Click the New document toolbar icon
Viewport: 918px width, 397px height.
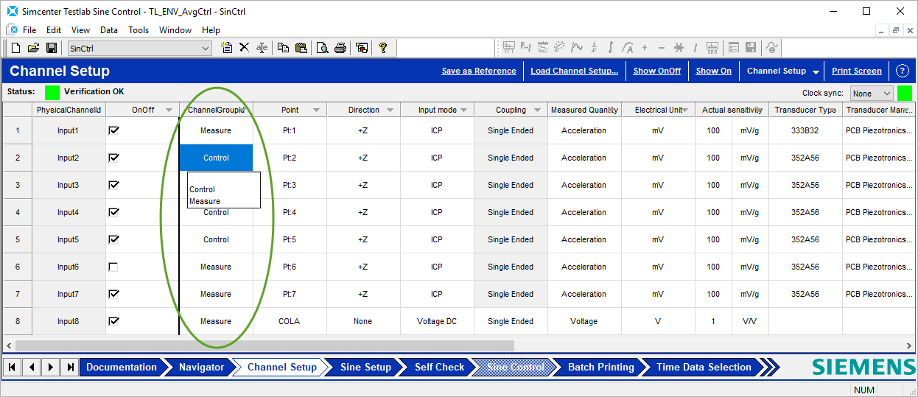16,48
